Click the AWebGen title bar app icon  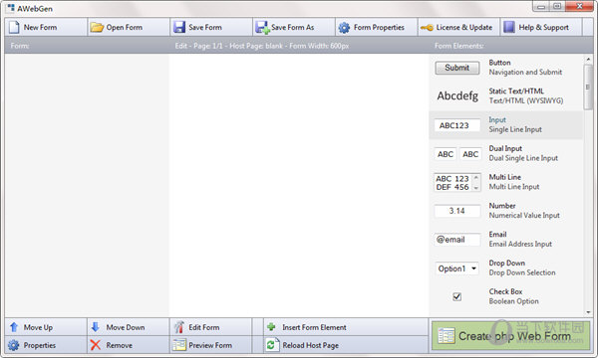[11, 8]
